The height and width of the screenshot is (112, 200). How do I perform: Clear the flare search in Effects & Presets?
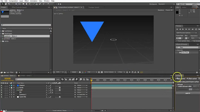coord(199,47)
